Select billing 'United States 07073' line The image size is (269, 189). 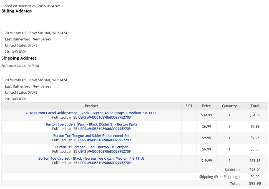coord(21,45)
